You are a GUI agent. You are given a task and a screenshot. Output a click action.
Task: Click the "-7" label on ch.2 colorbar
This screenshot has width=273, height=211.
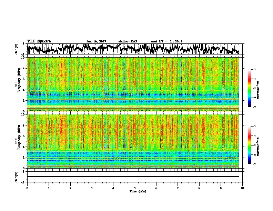254,164
